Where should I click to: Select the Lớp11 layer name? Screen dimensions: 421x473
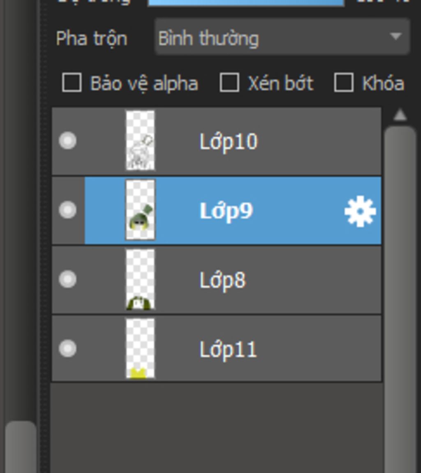[x=228, y=350]
